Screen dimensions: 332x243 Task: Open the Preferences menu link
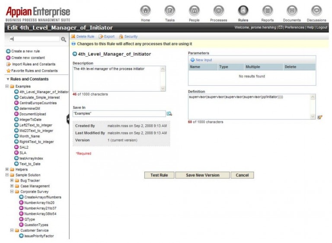tap(294, 27)
